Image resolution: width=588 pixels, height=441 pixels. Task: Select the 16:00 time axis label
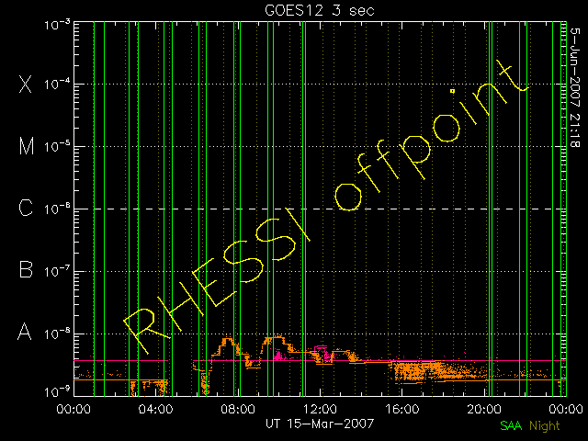pyautogui.click(x=402, y=409)
